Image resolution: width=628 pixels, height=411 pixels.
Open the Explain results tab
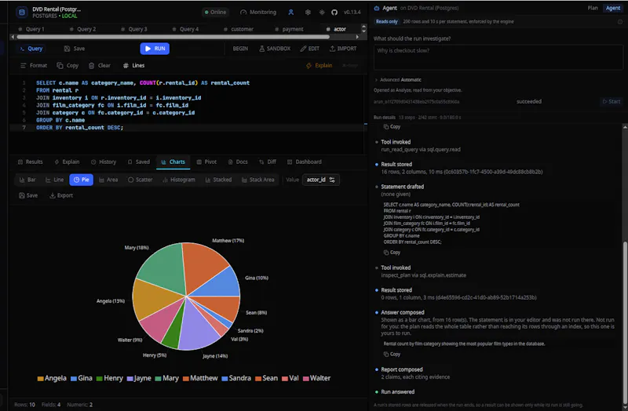pyautogui.click(x=67, y=162)
